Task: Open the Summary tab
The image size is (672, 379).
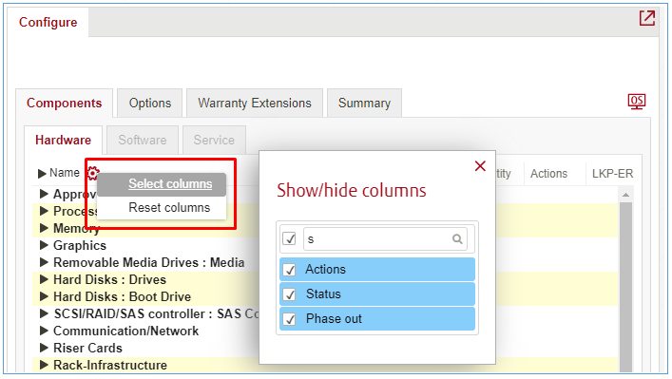Action: (x=364, y=104)
